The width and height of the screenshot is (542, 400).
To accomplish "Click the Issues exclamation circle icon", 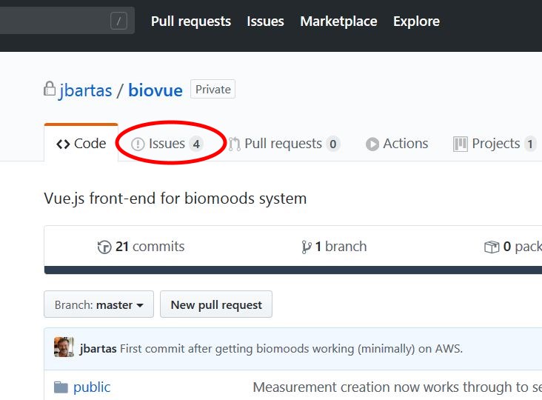I will point(138,144).
